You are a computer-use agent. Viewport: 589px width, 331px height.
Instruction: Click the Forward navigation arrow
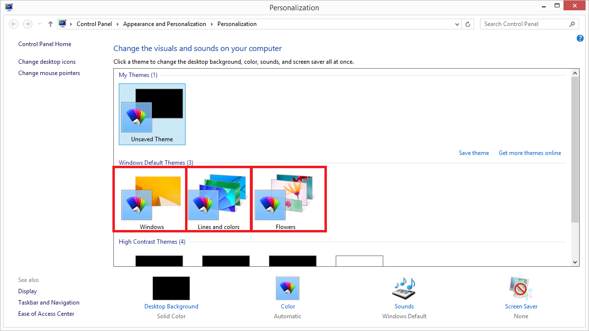click(x=28, y=24)
